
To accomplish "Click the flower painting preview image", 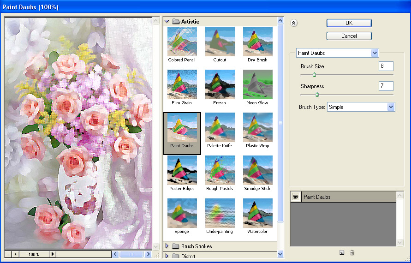I will tap(78, 133).
